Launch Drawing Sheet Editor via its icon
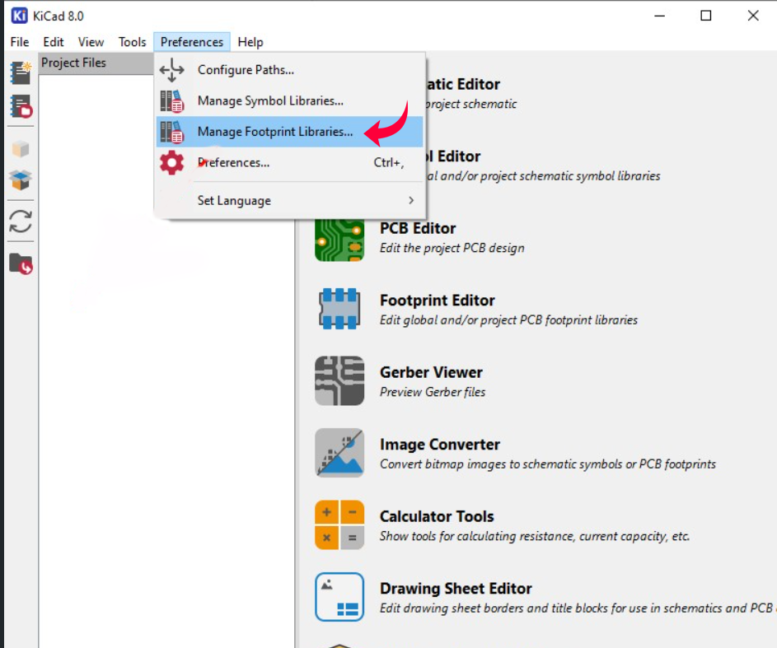Screen dimensions: 777x648 pyautogui.click(x=339, y=596)
